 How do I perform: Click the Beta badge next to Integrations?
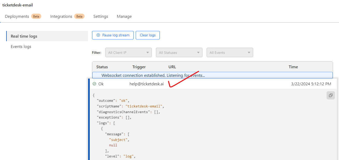pyautogui.click(x=79, y=16)
